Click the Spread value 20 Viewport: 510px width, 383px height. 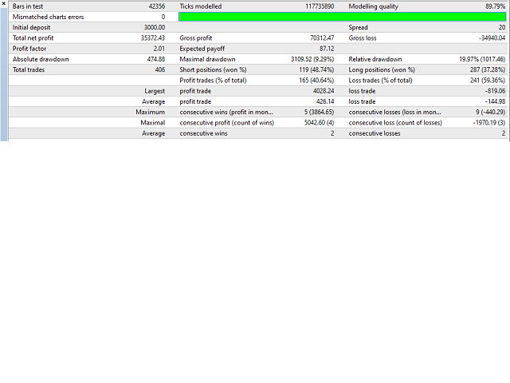point(500,27)
